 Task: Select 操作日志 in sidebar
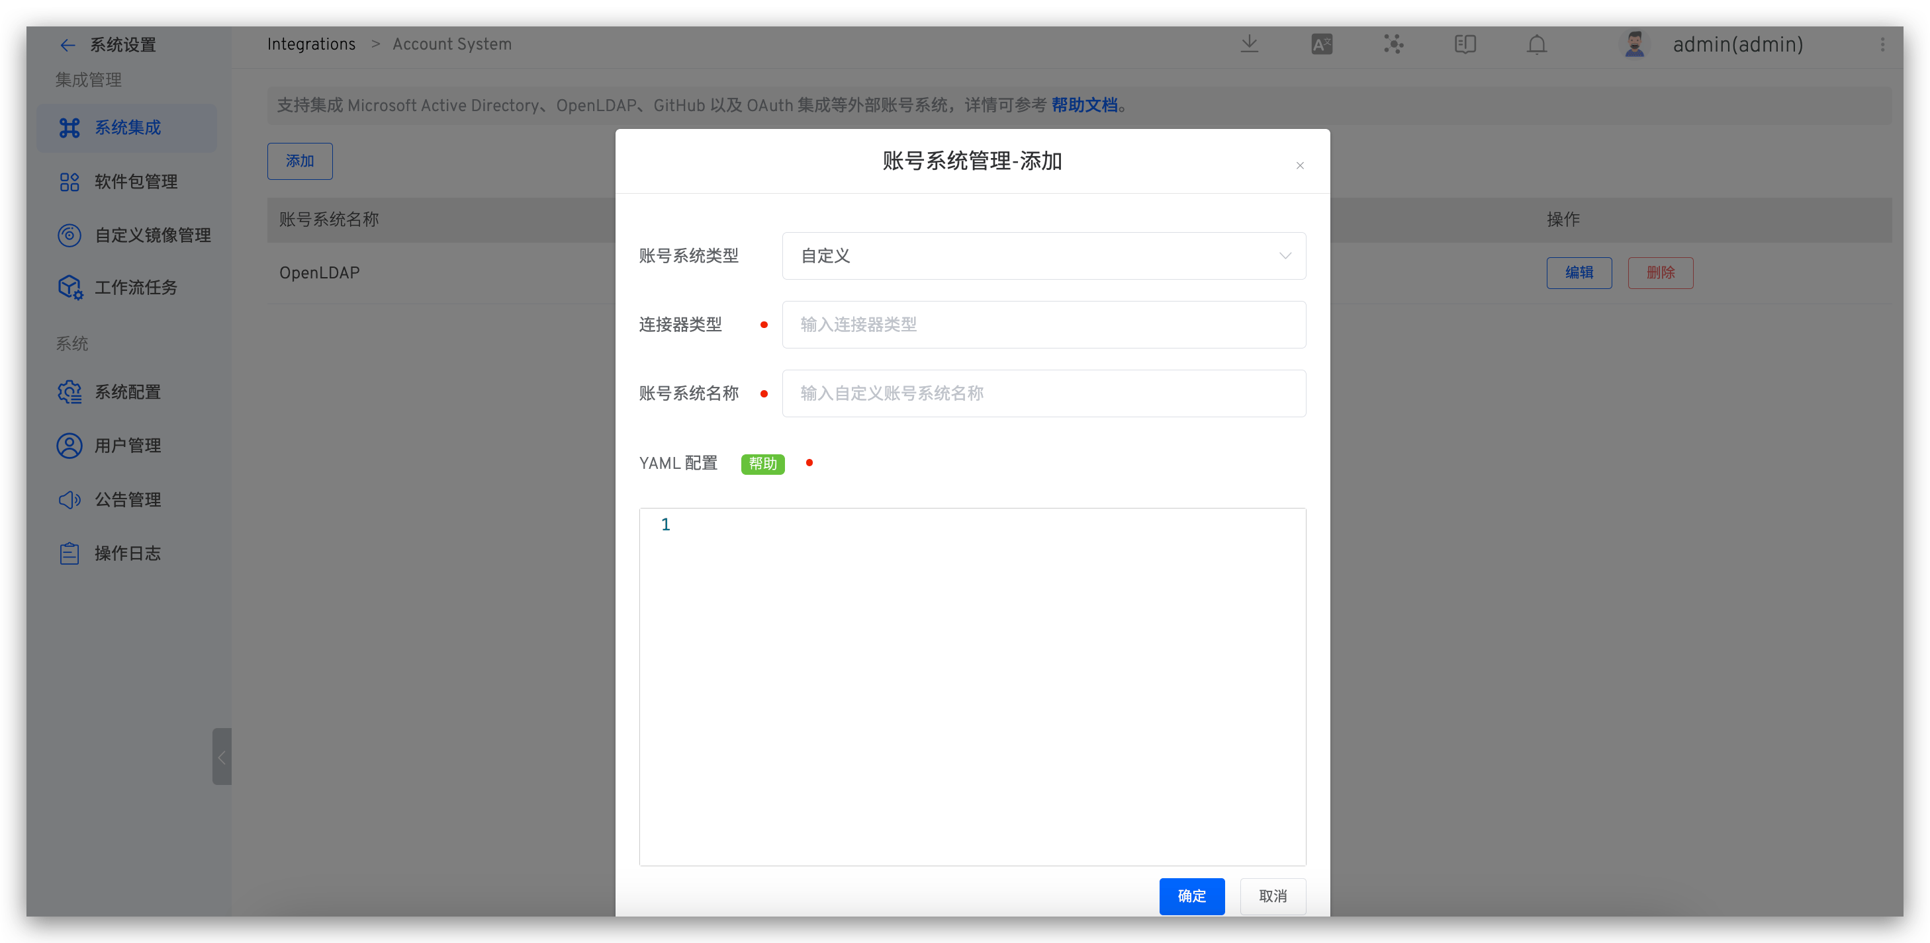[x=127, y=553]
